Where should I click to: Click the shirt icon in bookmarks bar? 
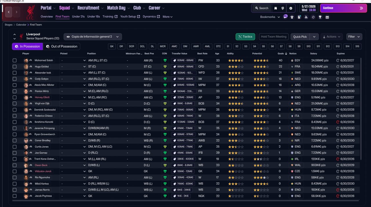pos(292,17)
